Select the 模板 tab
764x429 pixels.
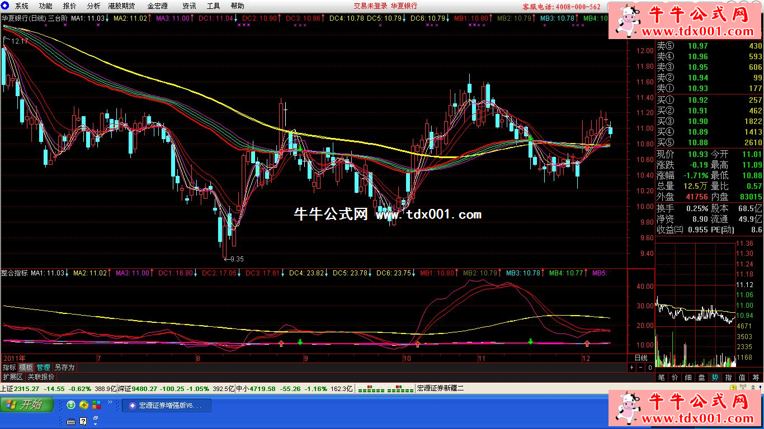pos(26,368)
